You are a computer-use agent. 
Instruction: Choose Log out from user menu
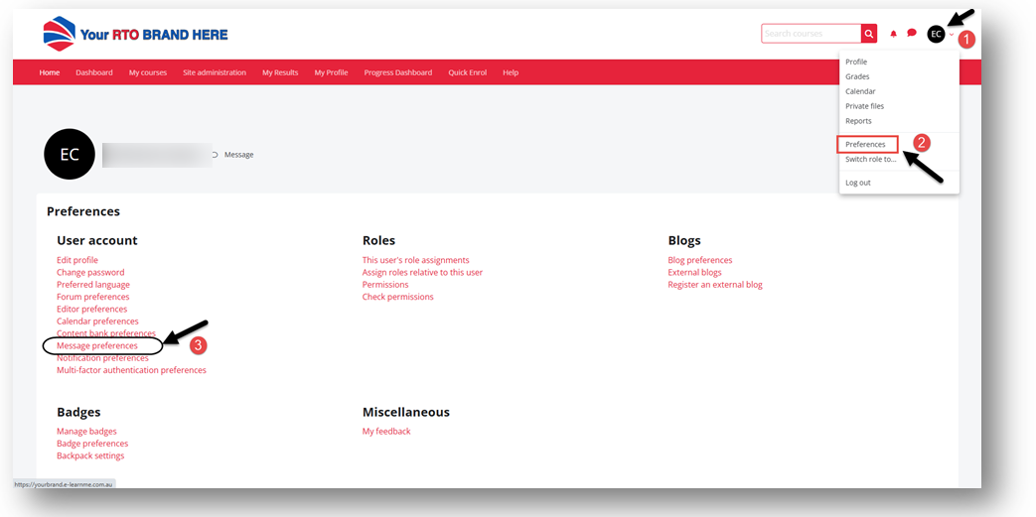(x=858, y=183)
